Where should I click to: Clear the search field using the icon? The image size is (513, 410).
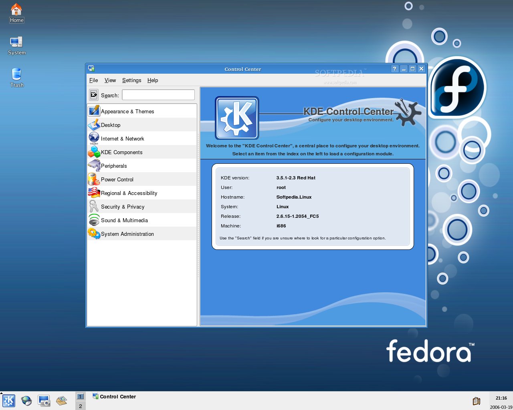tap(93, 95)
